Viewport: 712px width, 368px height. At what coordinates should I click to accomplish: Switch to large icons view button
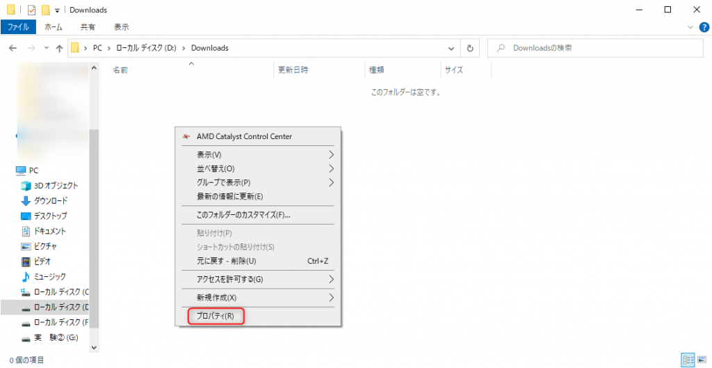pyautogui.click(x=702, y=360)
